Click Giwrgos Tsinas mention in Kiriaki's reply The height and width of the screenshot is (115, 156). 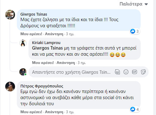coord(47,48)
